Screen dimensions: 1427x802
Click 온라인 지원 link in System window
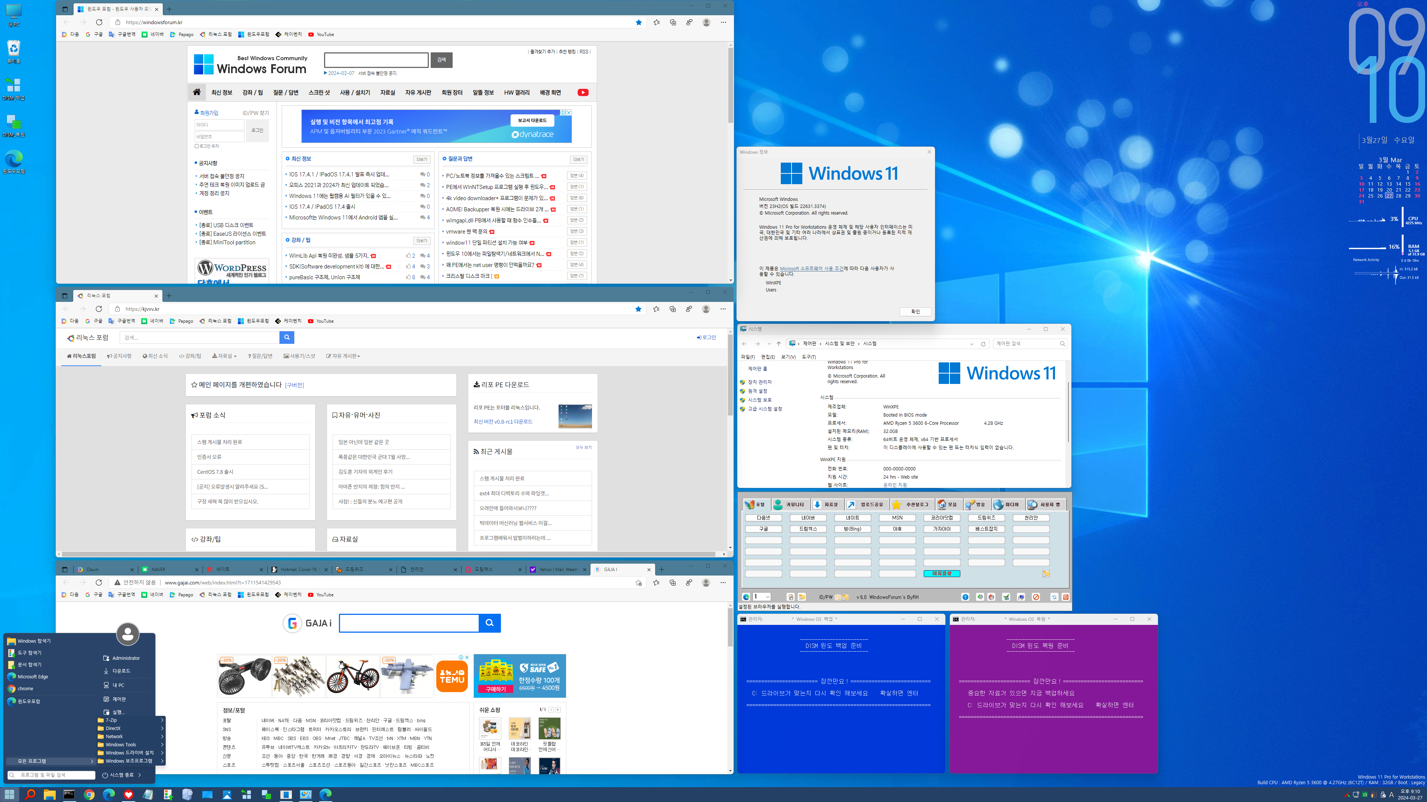894,485
